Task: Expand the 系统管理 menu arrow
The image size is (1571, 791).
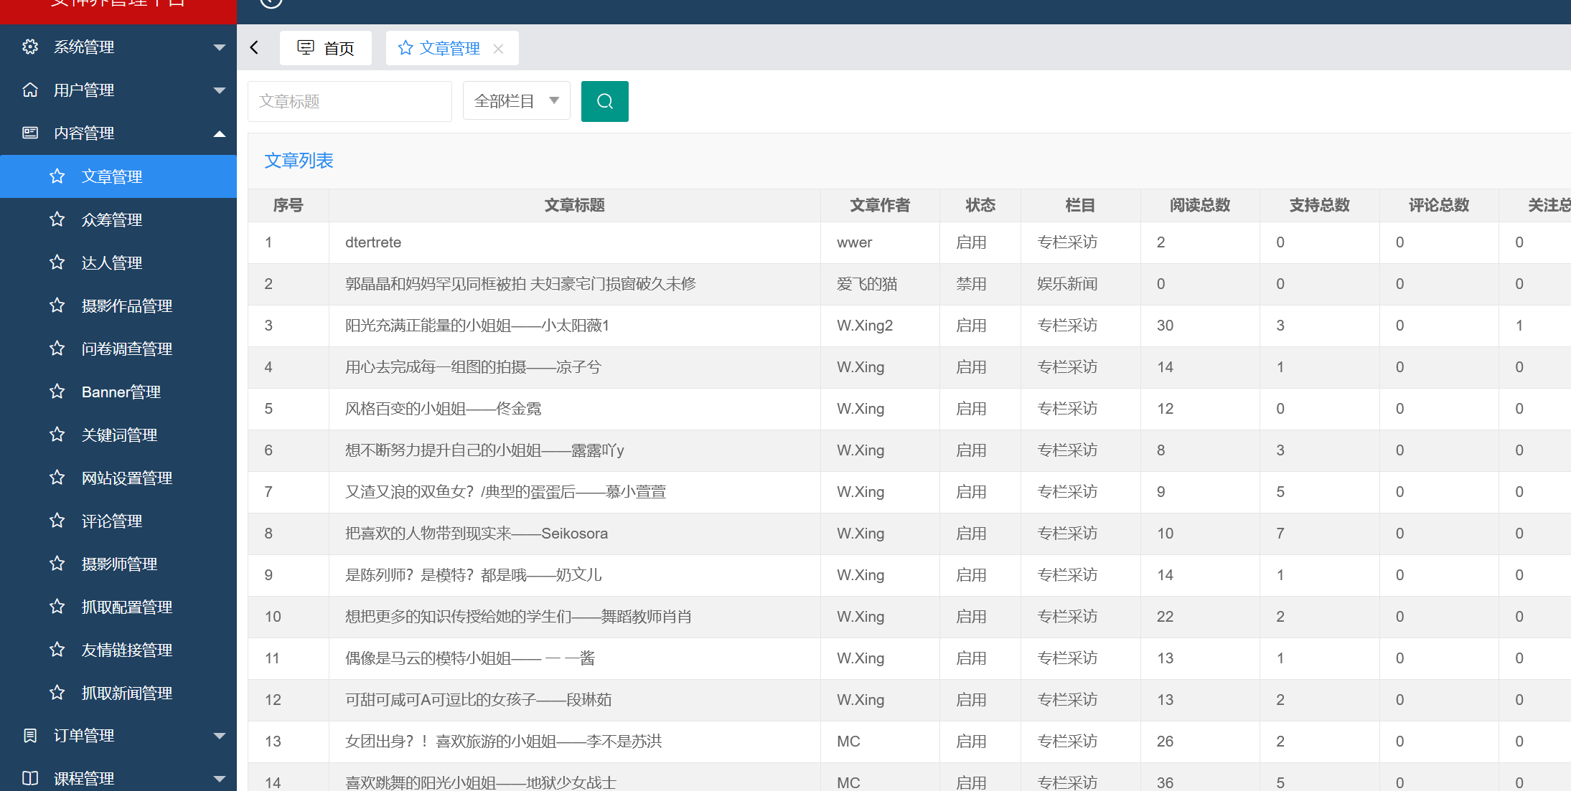Action: 220,47
